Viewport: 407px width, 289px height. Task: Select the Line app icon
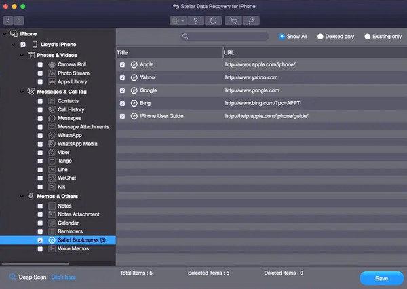pyautogui.click(x=52, y=170)
